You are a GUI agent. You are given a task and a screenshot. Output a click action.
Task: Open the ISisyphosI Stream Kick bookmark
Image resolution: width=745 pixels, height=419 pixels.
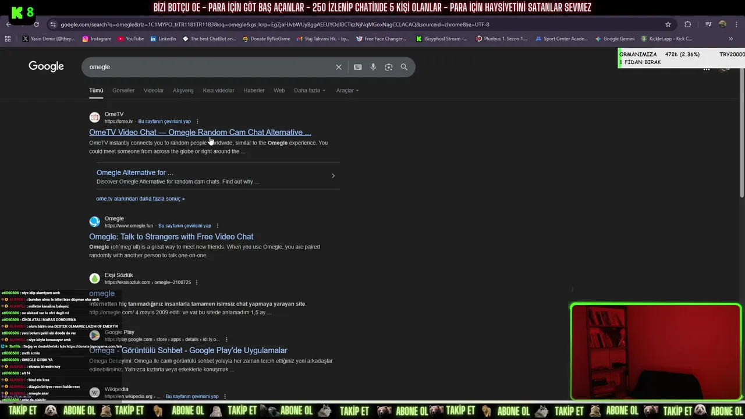click(441, 39)
